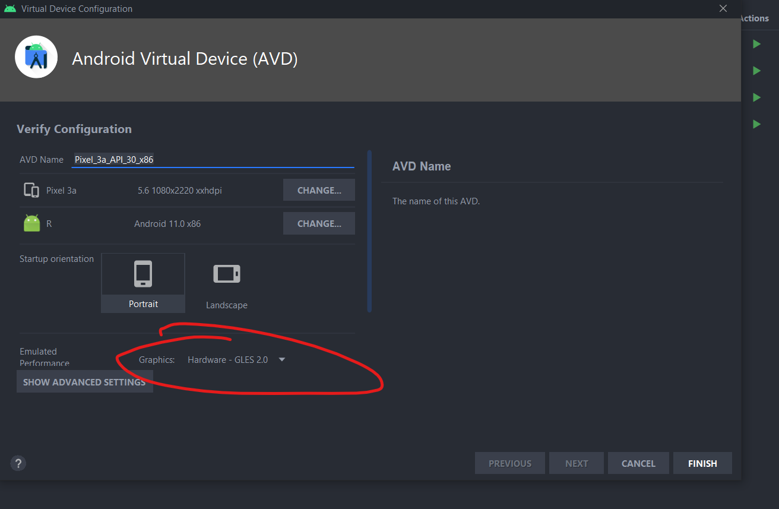The height and width of the screenshot is (509, 779).
Task: Click Show Advanced Settings button
Action: pyautogui.click(x=84, y=382)
